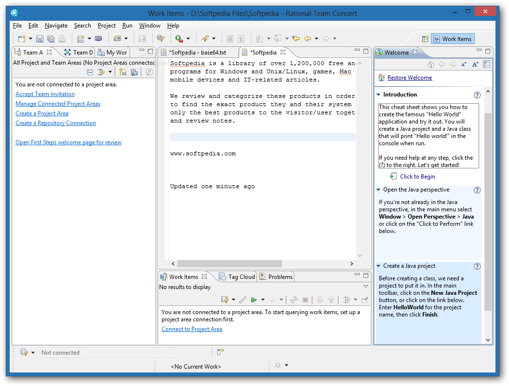Click the Welcome view's vertical scrollbar thumb
Image resolution: width=509 pixels, height=386 pixels.
[x=488, y=212]
